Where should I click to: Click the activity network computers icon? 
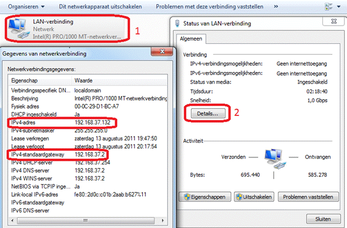(275, 159)
